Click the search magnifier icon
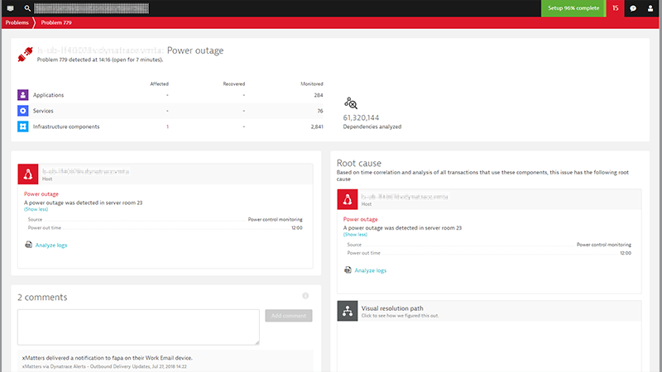The width and height of the screenshot is (662, 372). pos(27,8)
